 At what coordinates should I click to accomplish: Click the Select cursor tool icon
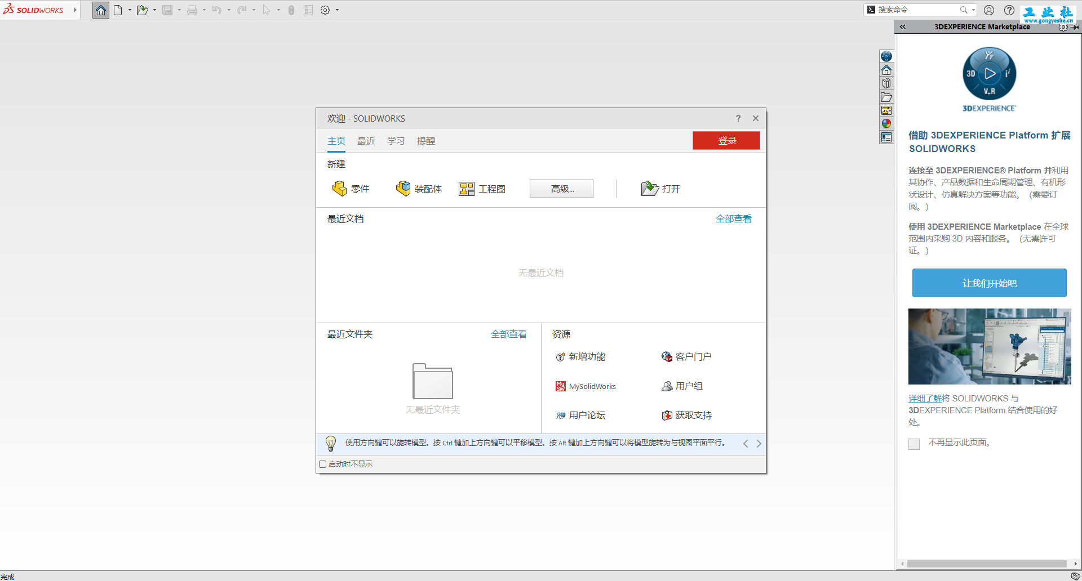pos(267,10)
